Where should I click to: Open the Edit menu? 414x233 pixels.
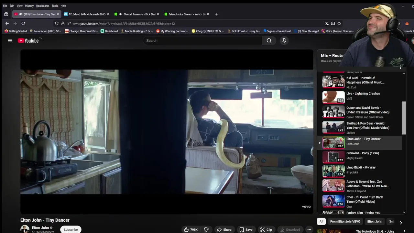12,6
